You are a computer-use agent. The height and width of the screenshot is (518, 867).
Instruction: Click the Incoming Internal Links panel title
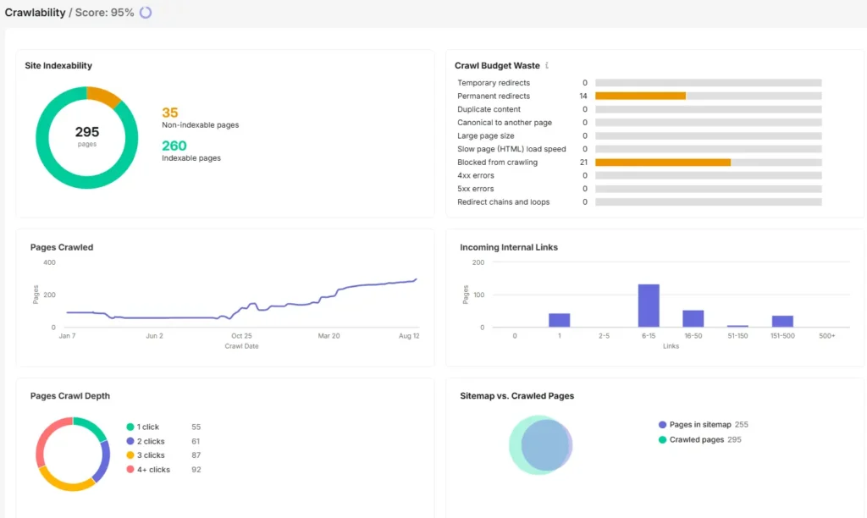[x=509, y=247]
